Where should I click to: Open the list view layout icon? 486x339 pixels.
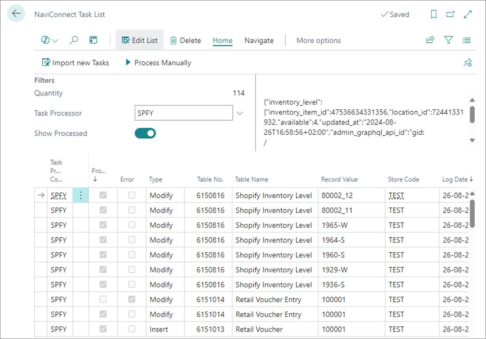coord(466,40)
